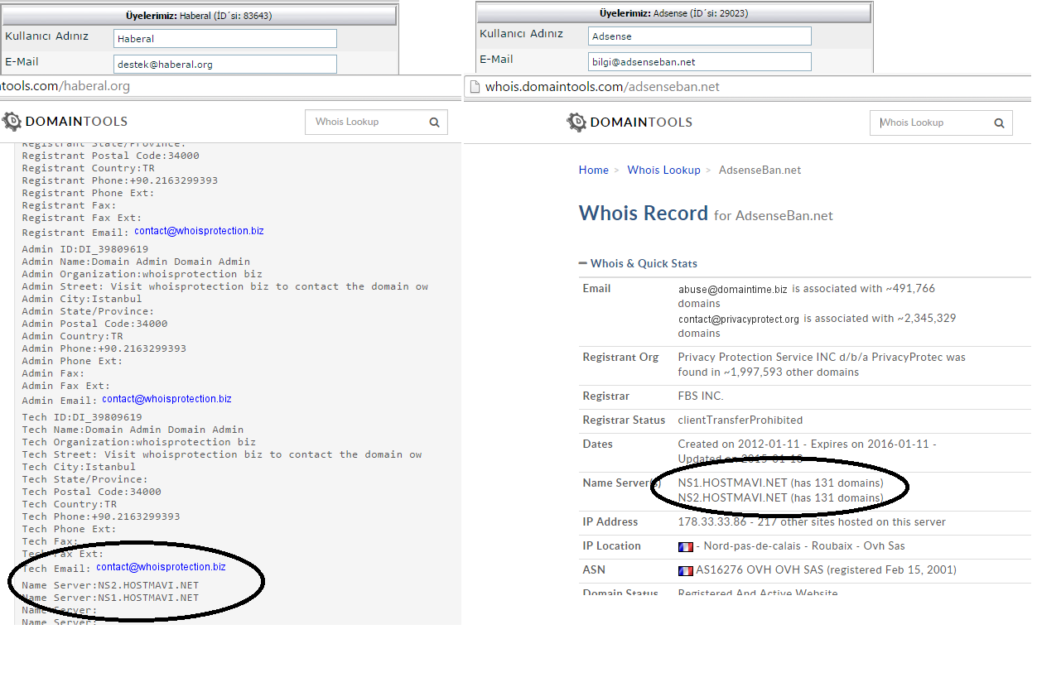Screen dimensions: 1037x687
Task: Click the Üyelerimiz: Adsense header bar
Action: (x=673, y=13)
